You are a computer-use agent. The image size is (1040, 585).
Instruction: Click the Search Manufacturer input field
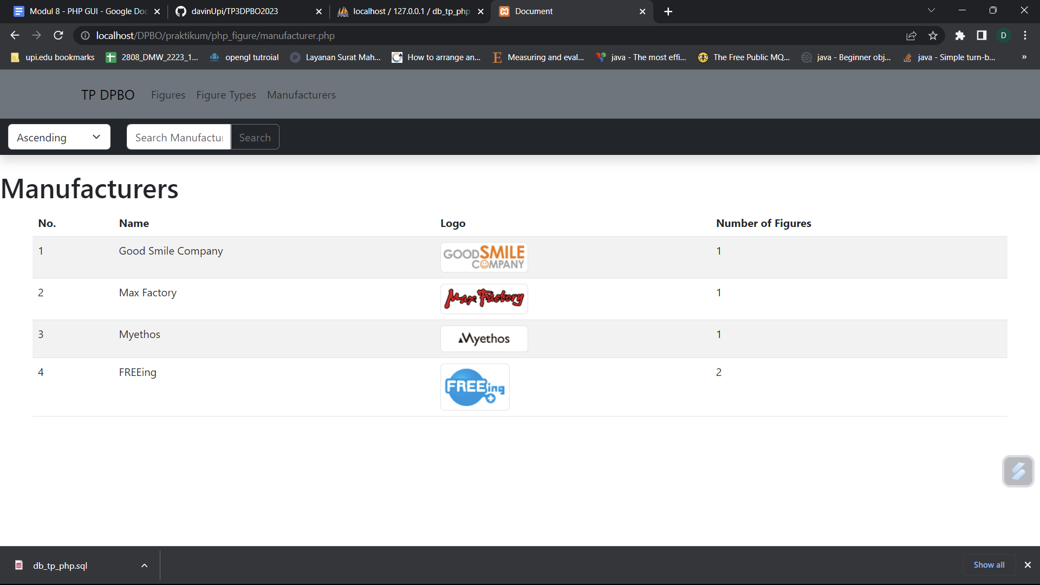pos(179,137)
